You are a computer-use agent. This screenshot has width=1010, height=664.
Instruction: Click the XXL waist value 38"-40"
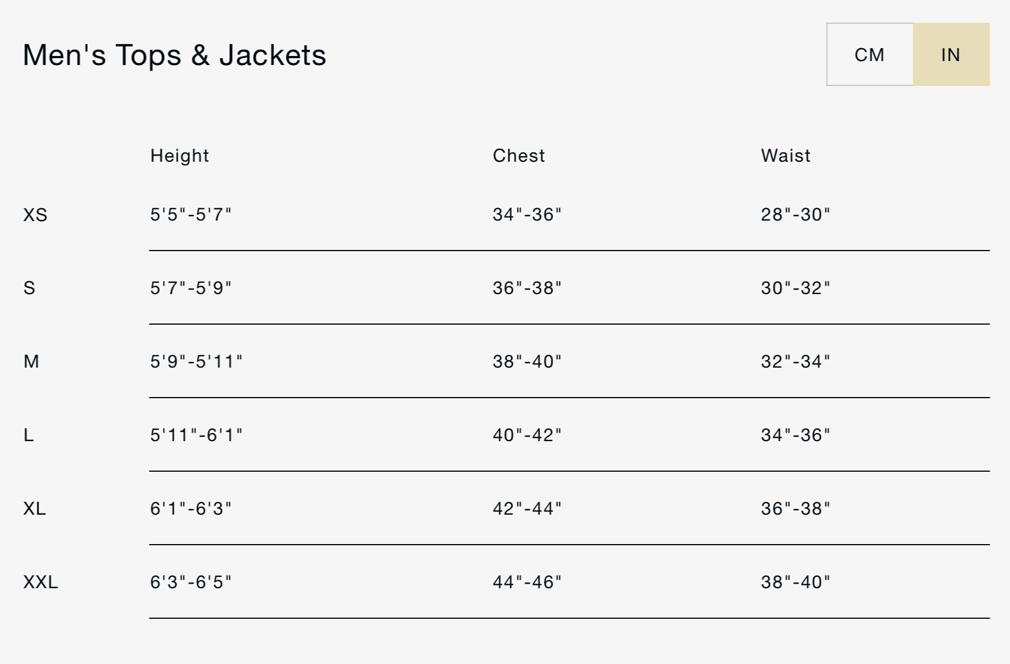pos(795,582)
